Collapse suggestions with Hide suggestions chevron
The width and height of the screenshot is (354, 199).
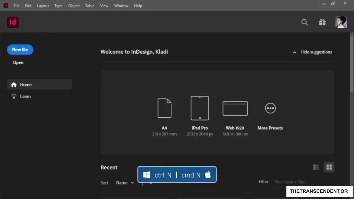coord(295,52)
